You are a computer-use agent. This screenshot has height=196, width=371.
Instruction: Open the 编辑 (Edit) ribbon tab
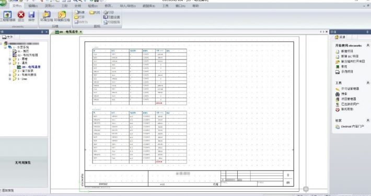33,6
